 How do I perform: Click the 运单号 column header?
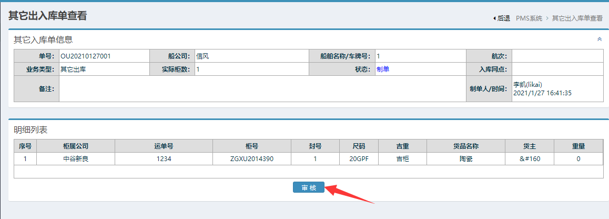coord(164,146)
